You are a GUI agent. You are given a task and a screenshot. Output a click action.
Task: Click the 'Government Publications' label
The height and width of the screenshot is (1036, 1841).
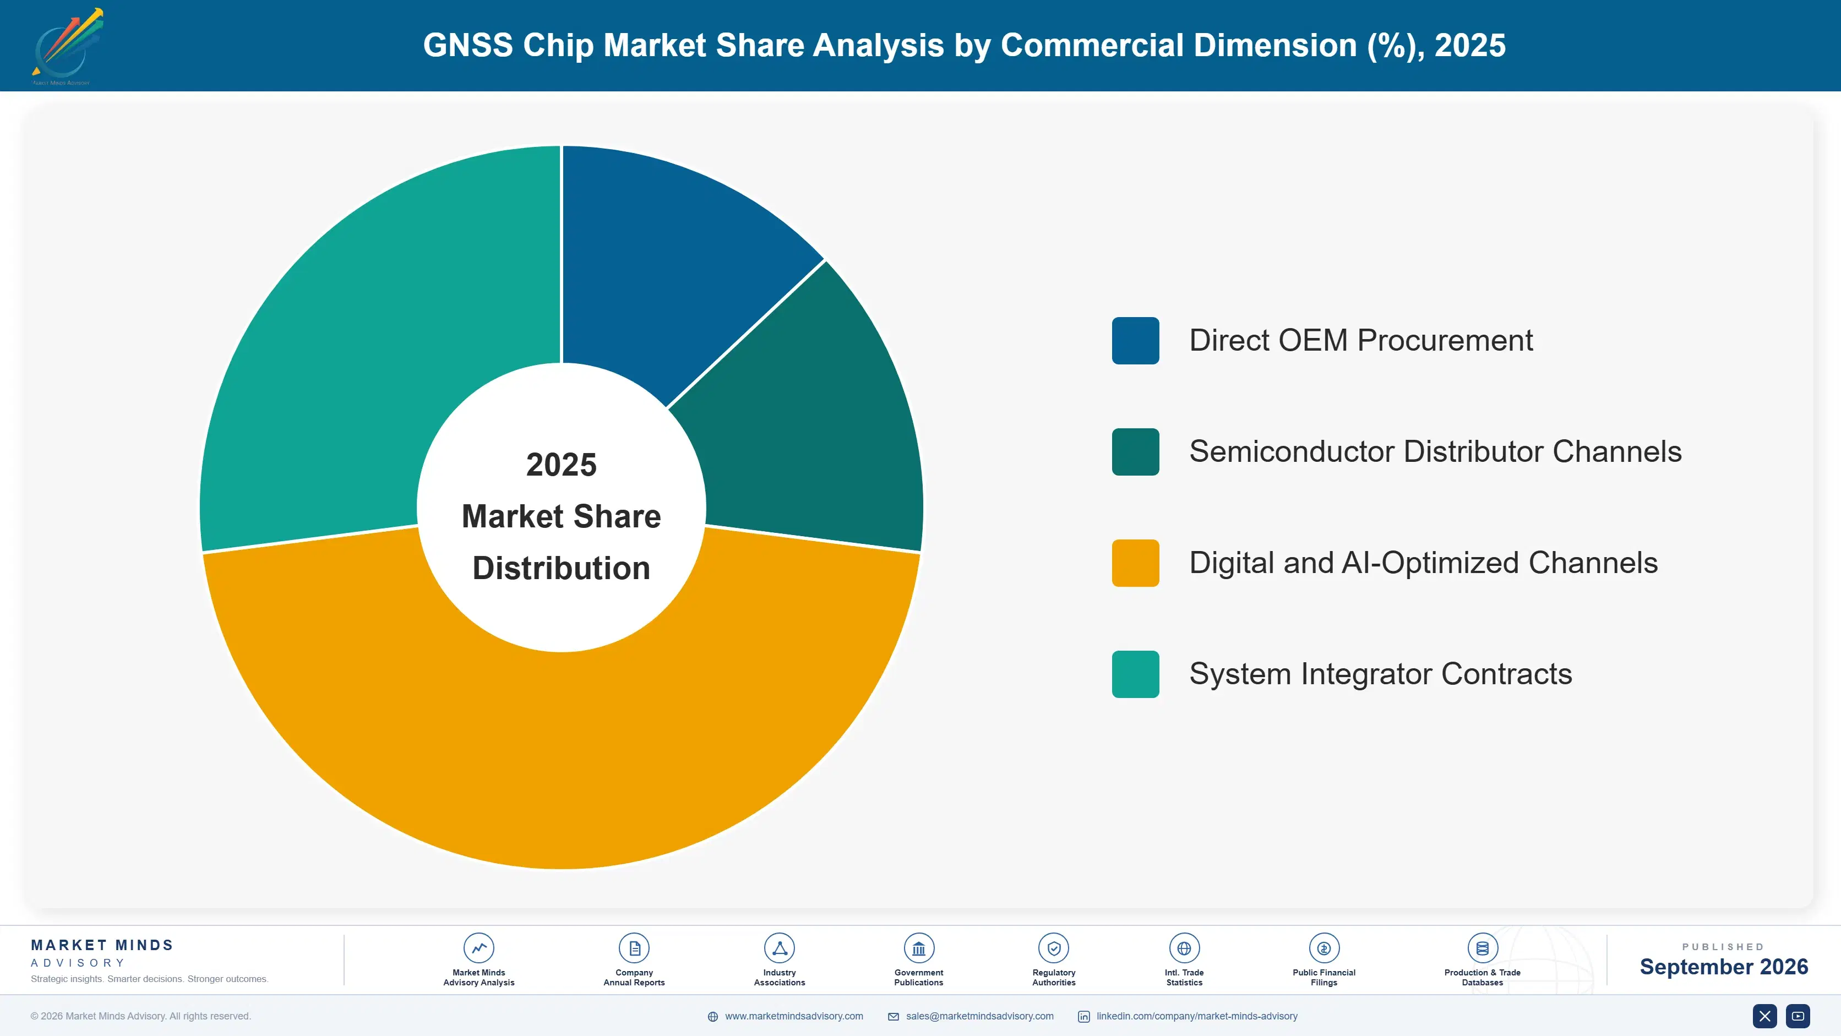[x=918, y=978]
